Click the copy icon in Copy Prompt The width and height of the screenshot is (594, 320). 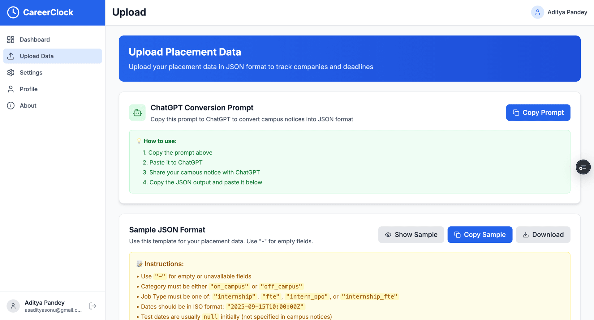pos(516,113)
